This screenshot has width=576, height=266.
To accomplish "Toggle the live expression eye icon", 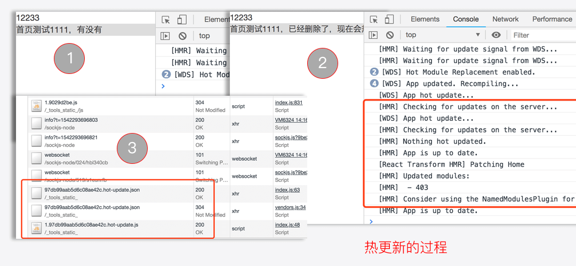I will (x=497, y=35).
